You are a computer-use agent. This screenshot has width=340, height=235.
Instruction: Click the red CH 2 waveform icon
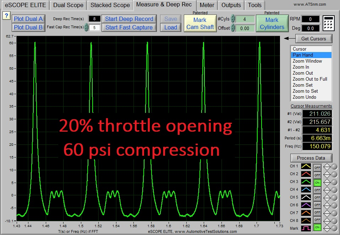pos(307,174)
